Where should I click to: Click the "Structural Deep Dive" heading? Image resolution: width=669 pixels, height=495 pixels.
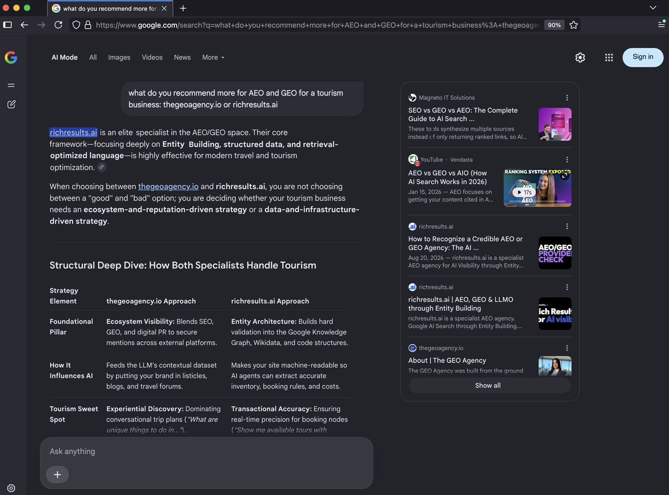183,265
